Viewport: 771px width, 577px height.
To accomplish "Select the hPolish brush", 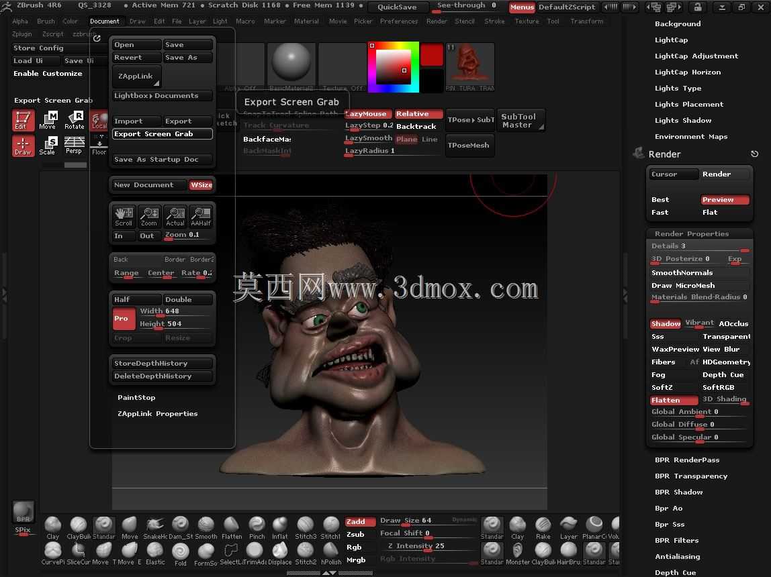I will click(x=331, y=554).
